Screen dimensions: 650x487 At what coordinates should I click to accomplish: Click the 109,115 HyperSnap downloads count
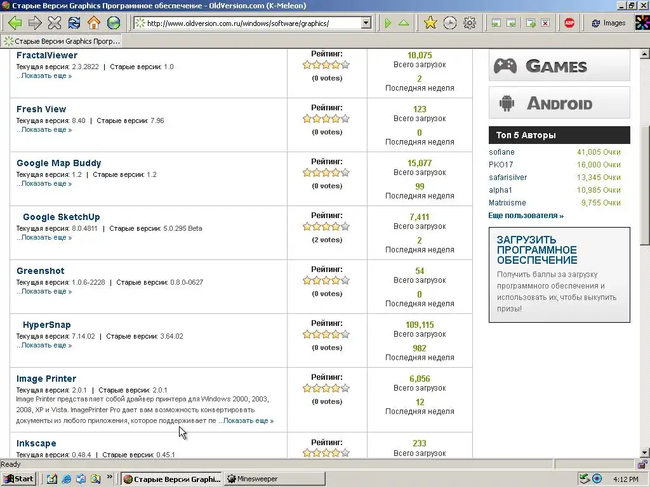[x=420, y=325]
